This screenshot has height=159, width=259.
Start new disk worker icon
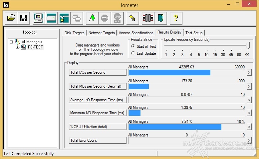coord(51,18)
